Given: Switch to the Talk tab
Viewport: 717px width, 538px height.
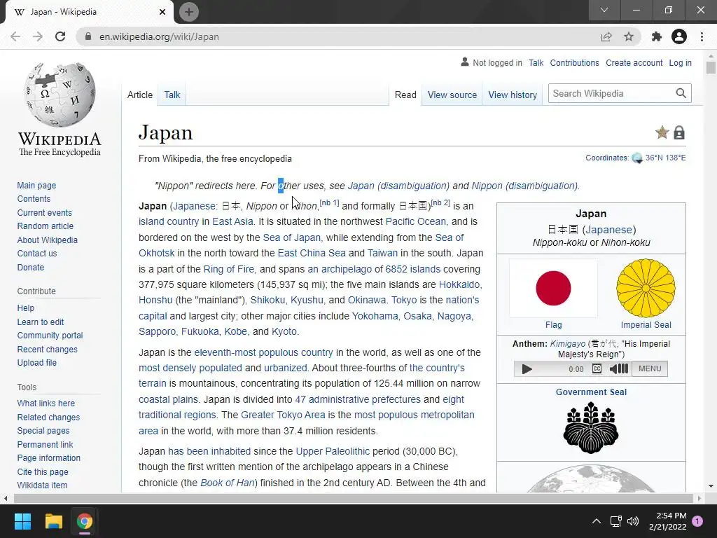Looking at the screenshot, I should pos(172,95).
